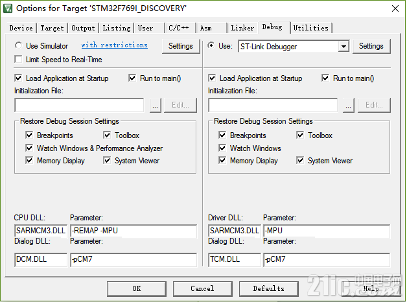Select the Debug tab
The height and width of the screenshot is (302, 407).
274,27
